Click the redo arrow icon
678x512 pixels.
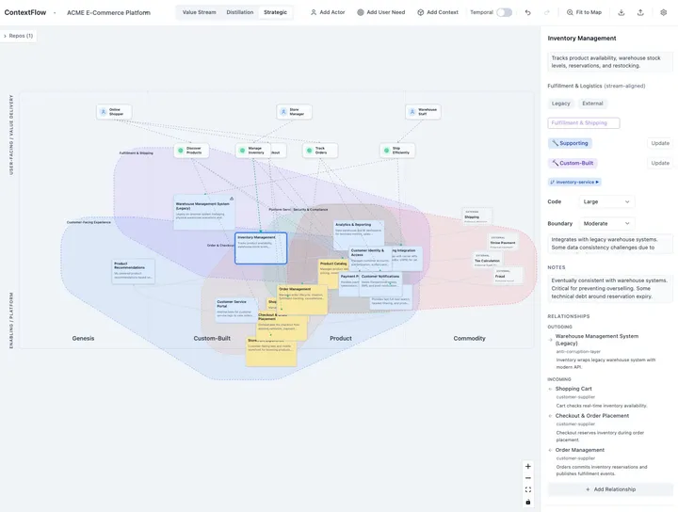(x=547, y=12)
